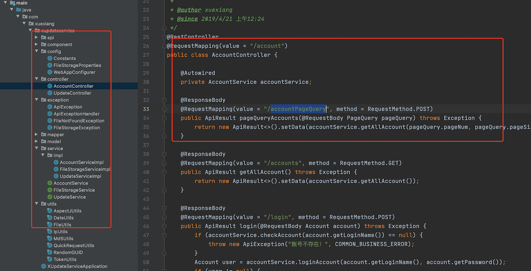Select the component package name

pos(60,45)
